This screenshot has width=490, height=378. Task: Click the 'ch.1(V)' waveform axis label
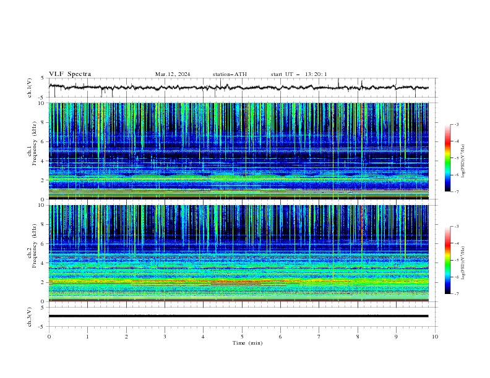click(x=30, y=88)
